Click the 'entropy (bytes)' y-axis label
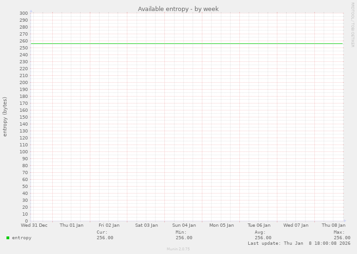Image resolution: width=357 pixels, height=254 pixels. 5,117
